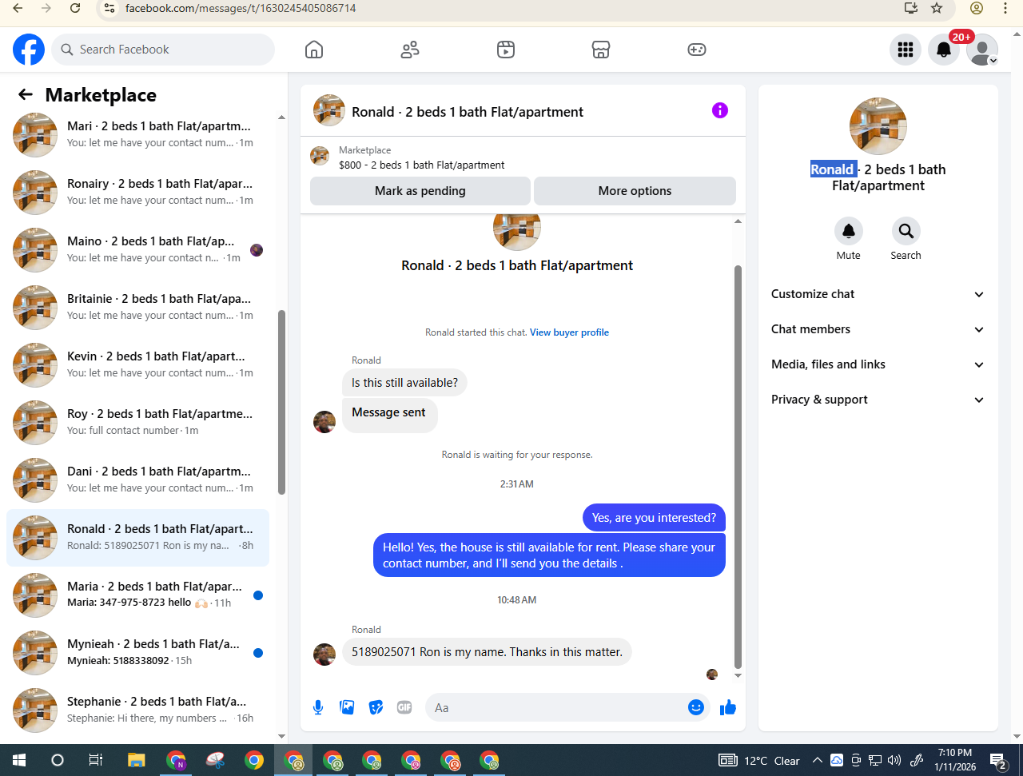Screen dimensions: 1023x776
Task: Open the Marketplace storefront icon
Action: (601, 50)
